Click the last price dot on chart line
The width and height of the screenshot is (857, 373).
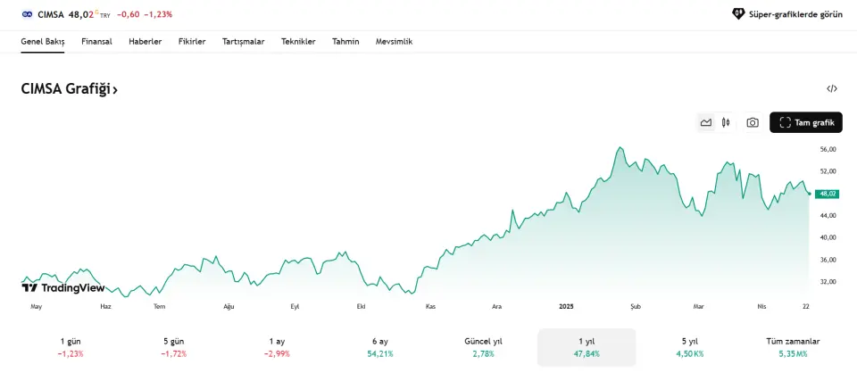coord(809,194)
